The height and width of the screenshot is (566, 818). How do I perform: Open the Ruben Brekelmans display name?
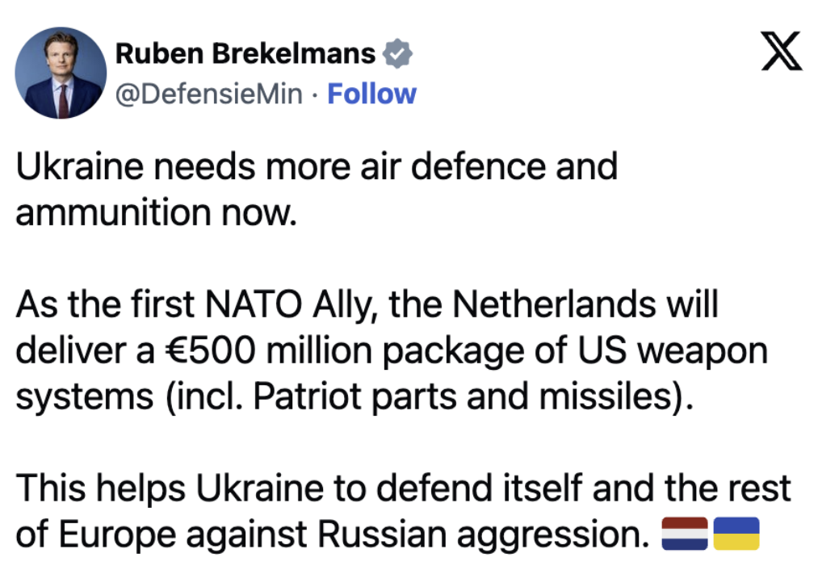pos(245,54)
